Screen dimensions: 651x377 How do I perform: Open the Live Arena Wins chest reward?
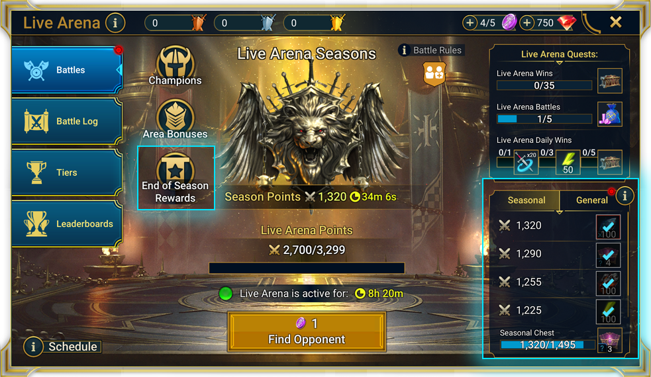click(x=609, y=81)
